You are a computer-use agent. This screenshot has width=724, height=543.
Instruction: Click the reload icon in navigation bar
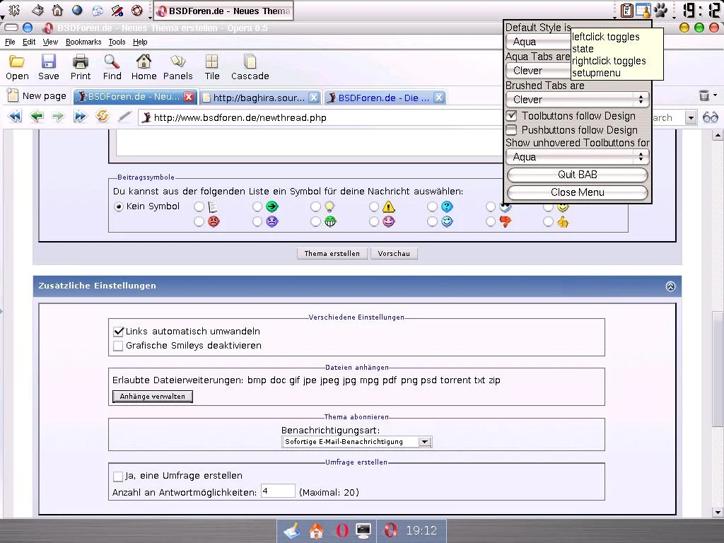(103, 117)
